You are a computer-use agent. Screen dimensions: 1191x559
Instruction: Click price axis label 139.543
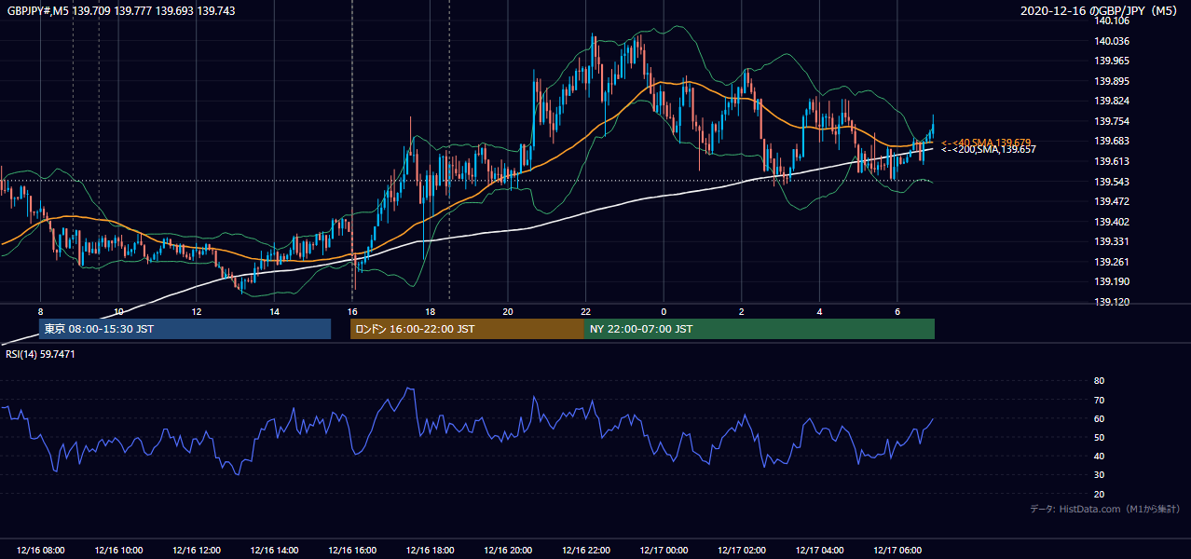1114,182
